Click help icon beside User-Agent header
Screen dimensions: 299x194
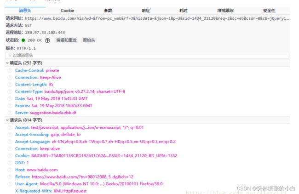(x=10, y=184)
